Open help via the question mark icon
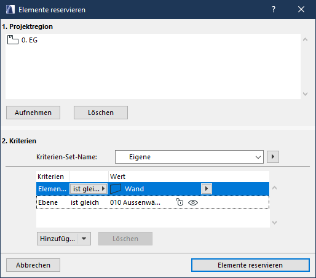This screenshot has width=316, height=278. 274,9
